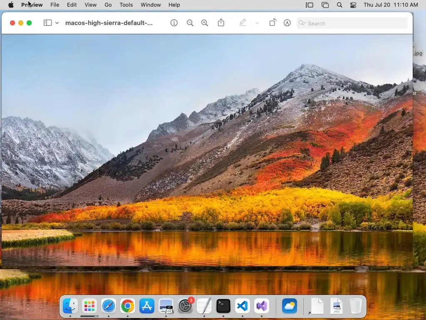The width and height of the screenshot is (426, 320).
Task: Open the Edit menu
Action: [72, 5]
